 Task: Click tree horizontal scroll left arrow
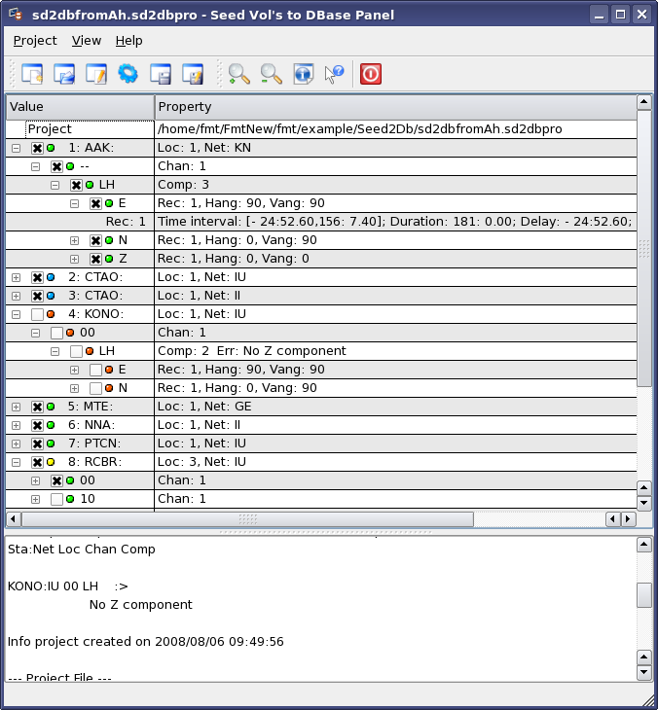tap(13, 519)
